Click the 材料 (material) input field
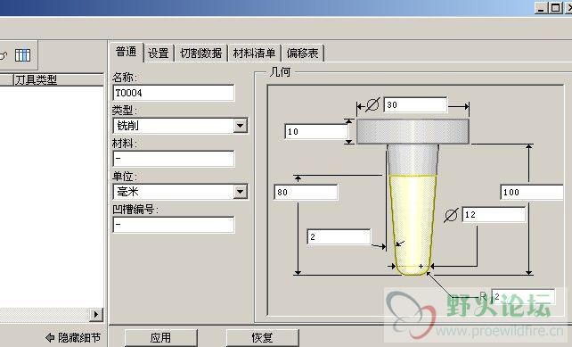 174,159
